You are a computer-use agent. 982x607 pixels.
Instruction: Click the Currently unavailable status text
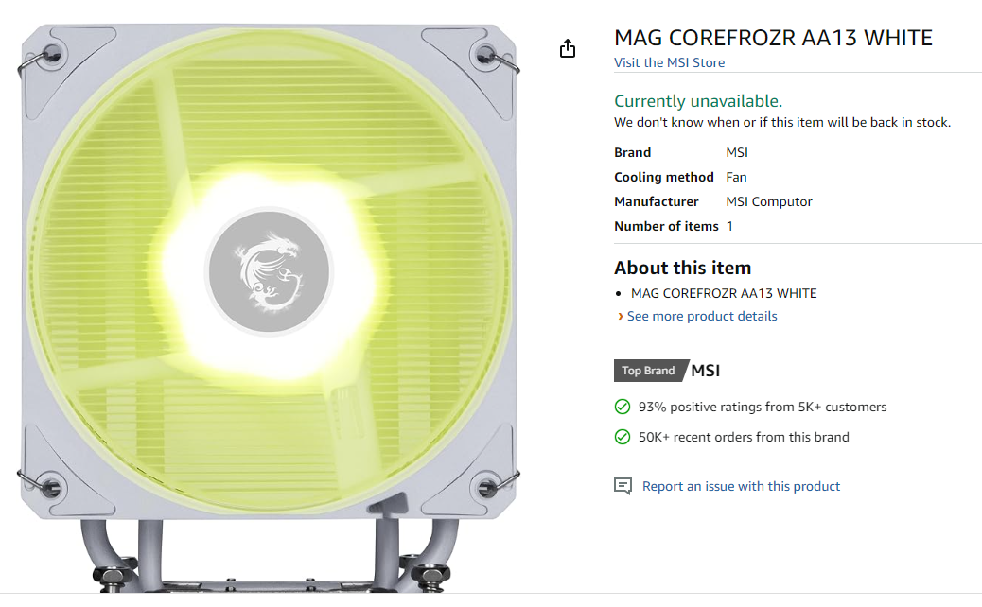pos(698,100)
